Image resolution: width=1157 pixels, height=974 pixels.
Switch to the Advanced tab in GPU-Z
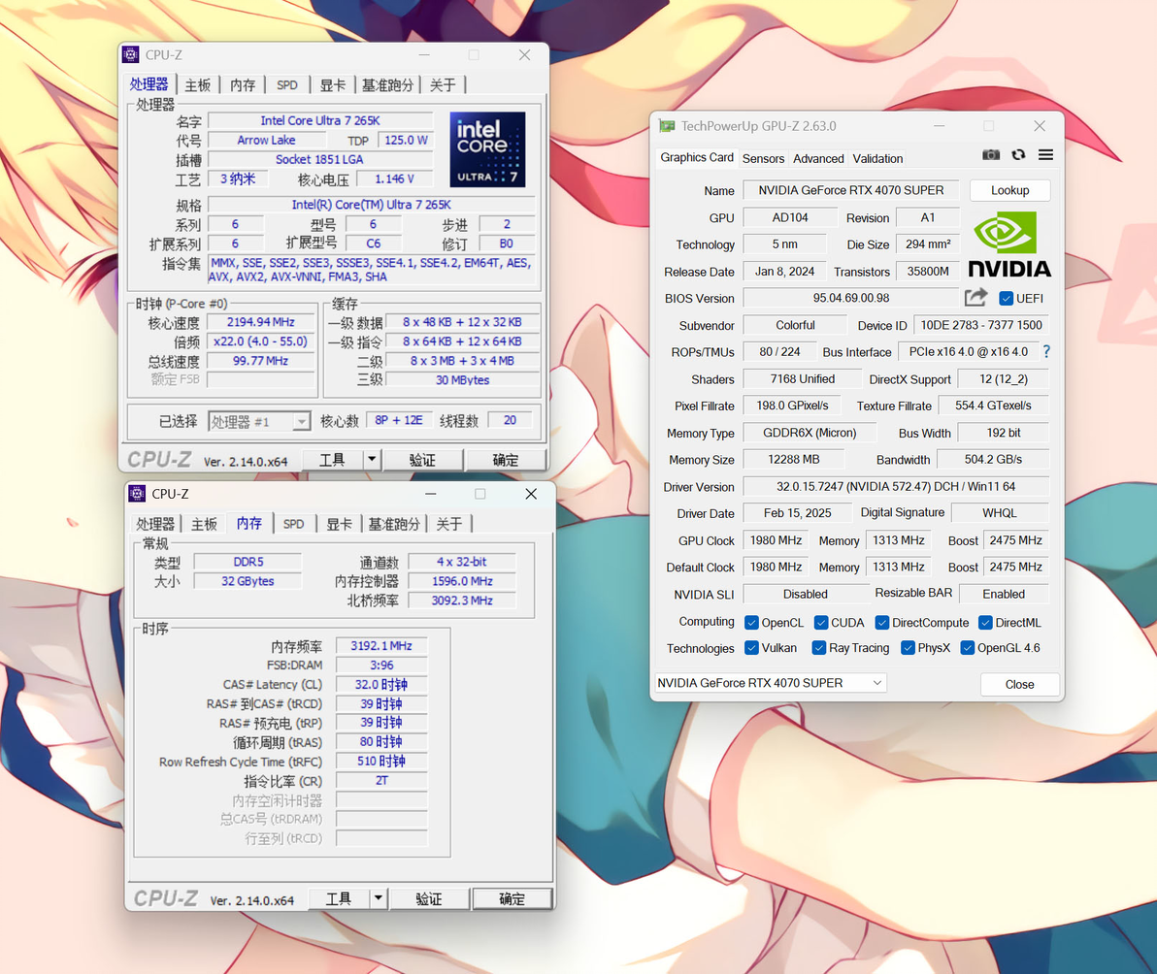tap(818, 158)
